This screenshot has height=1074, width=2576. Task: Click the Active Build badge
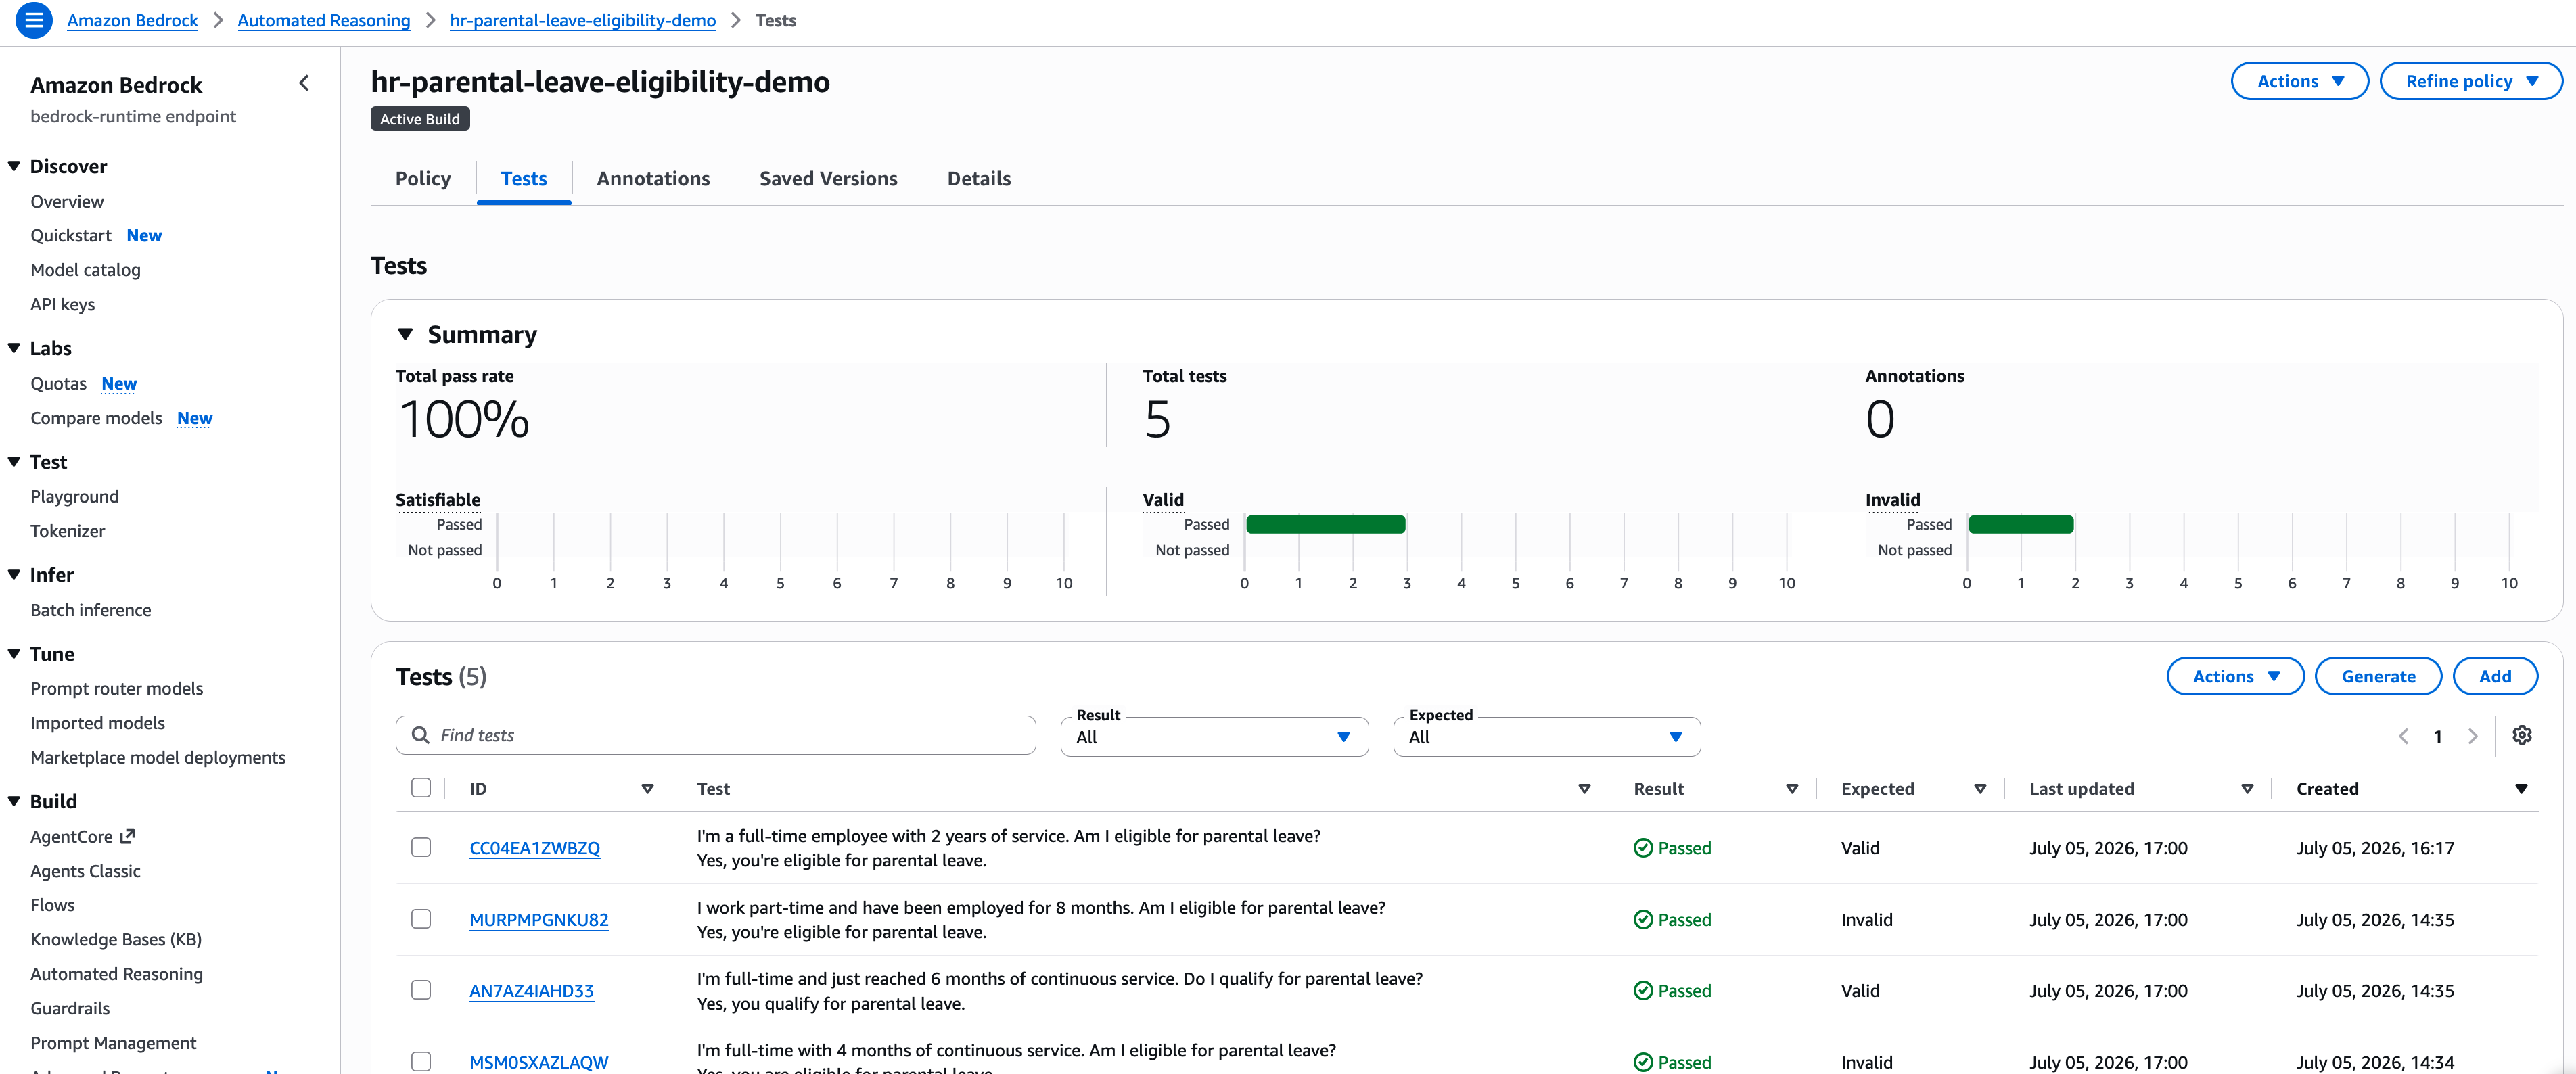click(x=420, y=119)
